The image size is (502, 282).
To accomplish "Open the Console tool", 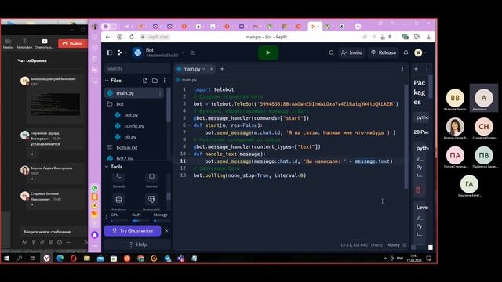I will 118,180.
